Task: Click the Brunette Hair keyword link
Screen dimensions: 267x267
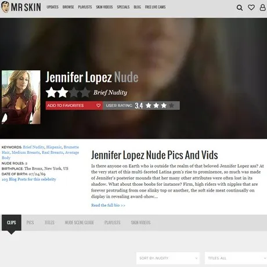Action: click(71, 147)
